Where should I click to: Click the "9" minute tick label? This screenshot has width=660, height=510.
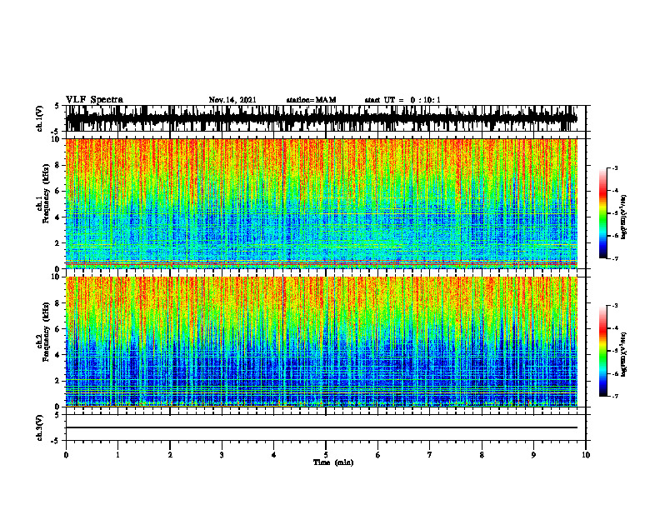[x=533, y=455]
